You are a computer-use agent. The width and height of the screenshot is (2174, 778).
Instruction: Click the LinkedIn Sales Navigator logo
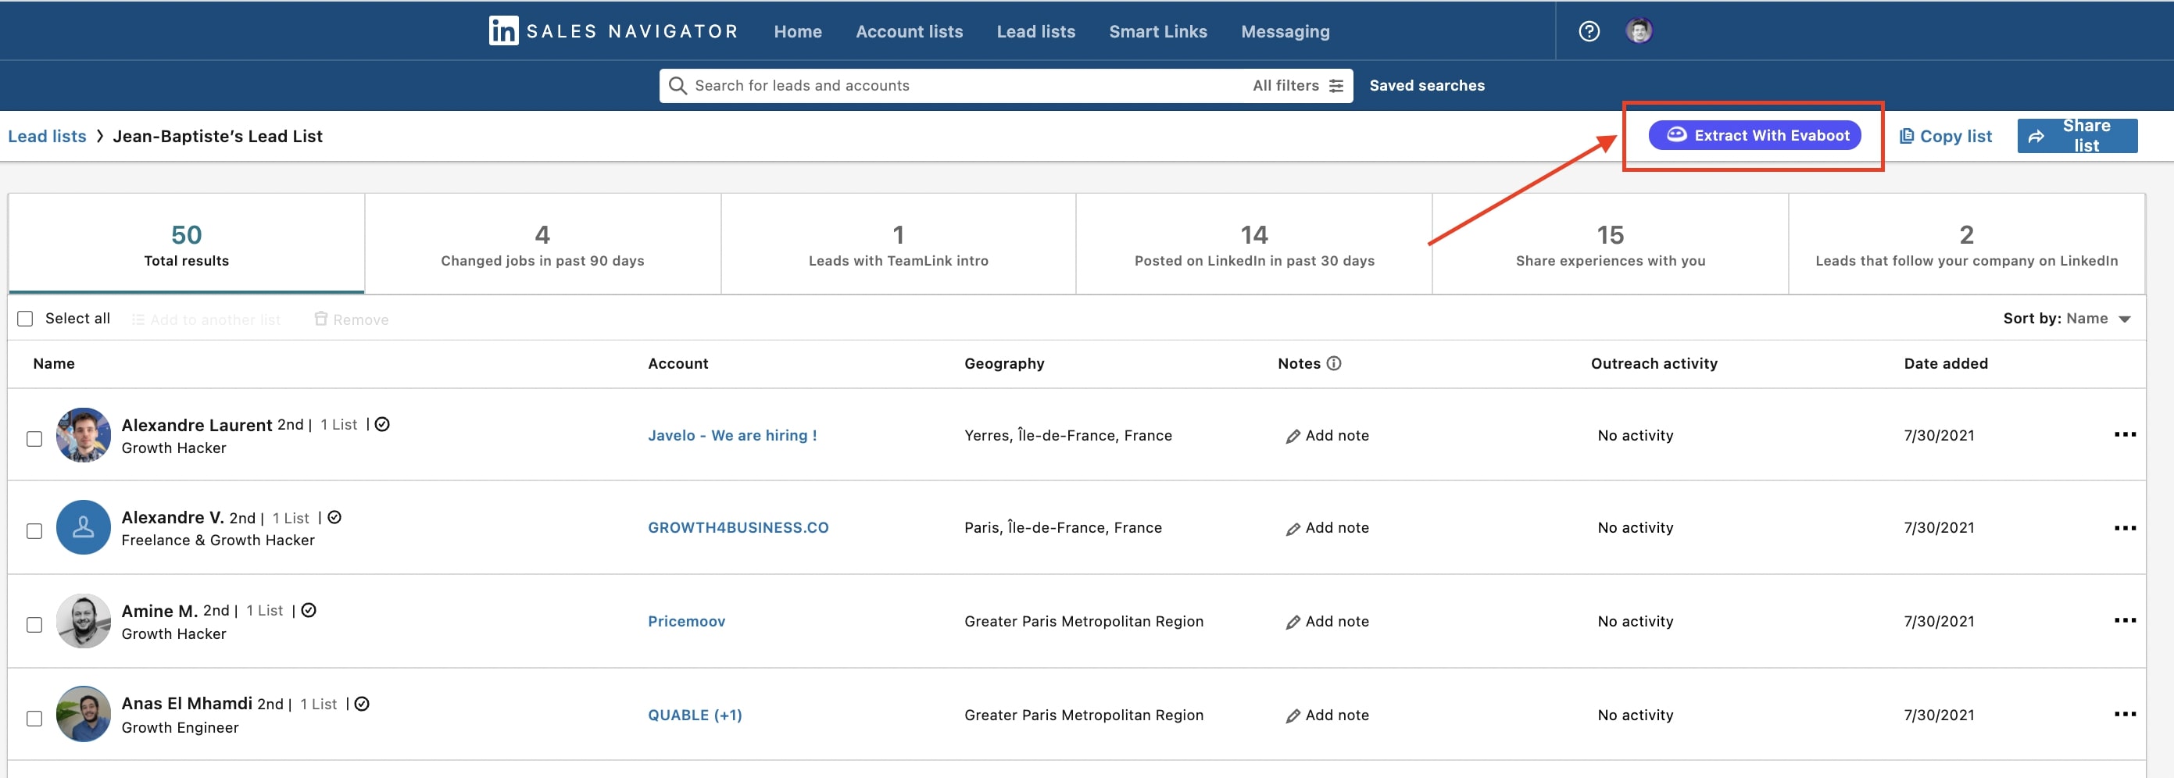(613, 31)
